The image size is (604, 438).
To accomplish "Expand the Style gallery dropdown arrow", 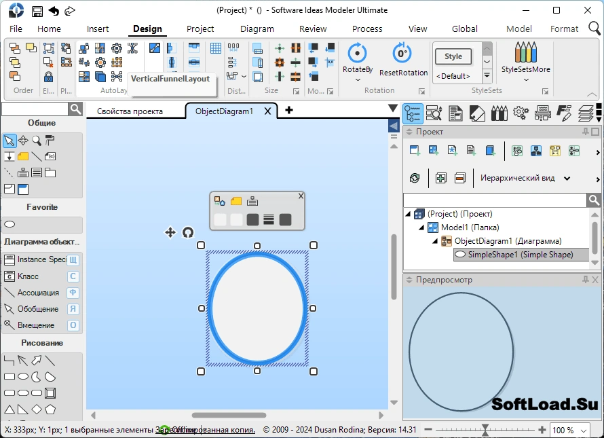I will (487, 75).
